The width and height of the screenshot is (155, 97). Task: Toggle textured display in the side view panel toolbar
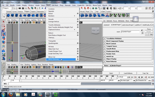pos(61,67)
